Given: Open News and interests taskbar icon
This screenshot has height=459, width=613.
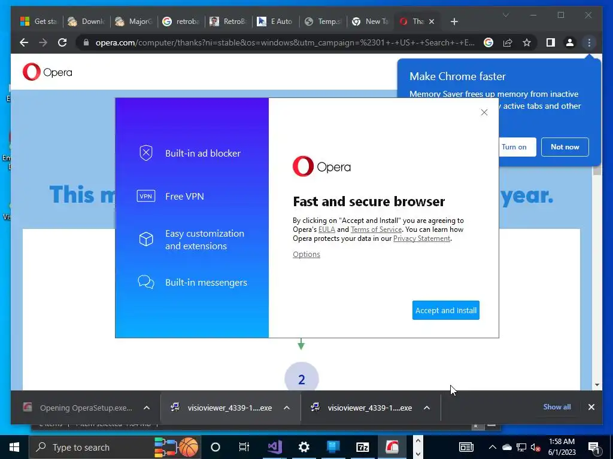Looking at the screenshot, I should coord(466,447).
